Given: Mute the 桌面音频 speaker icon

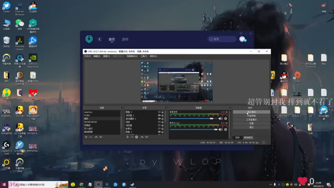Looking at the screenshot, I should click(220, 119).
